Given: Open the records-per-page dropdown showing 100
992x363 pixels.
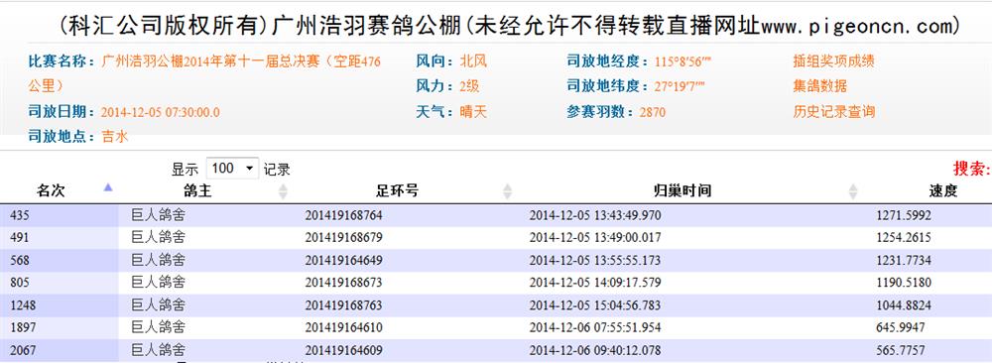Looking at the screenshot, I should pyautogui.click(x=232, y=169).
